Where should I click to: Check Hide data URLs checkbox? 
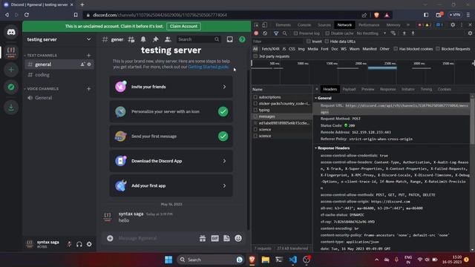tap(327, 42)
